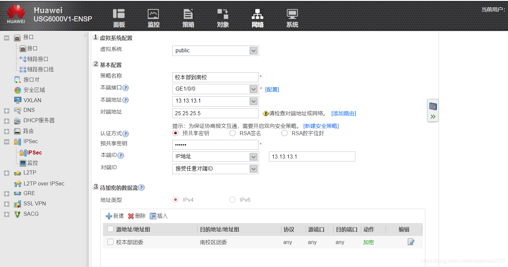Viewport: 508px width, 267px height.
Task: Open the 面板 dashboard tab icon
Action: (x=119, y=18)
